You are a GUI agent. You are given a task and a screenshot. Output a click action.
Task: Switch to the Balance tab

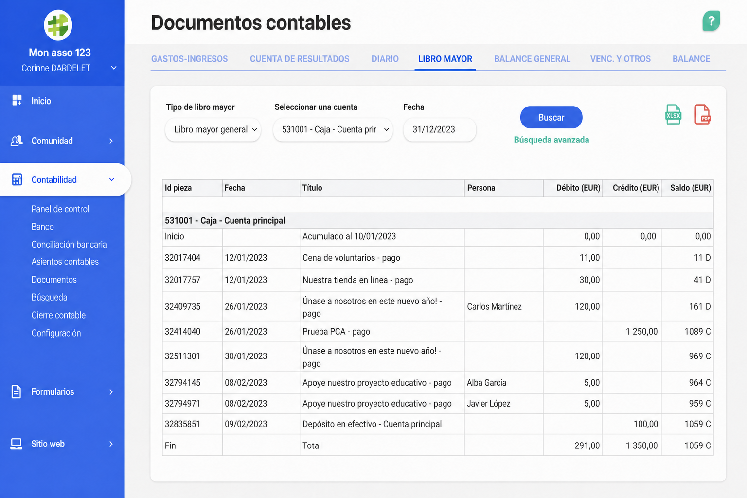(692, 59)
